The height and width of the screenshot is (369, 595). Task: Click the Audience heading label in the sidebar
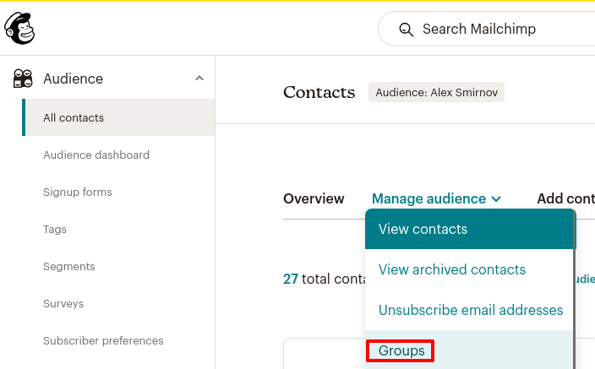point(73,79)
